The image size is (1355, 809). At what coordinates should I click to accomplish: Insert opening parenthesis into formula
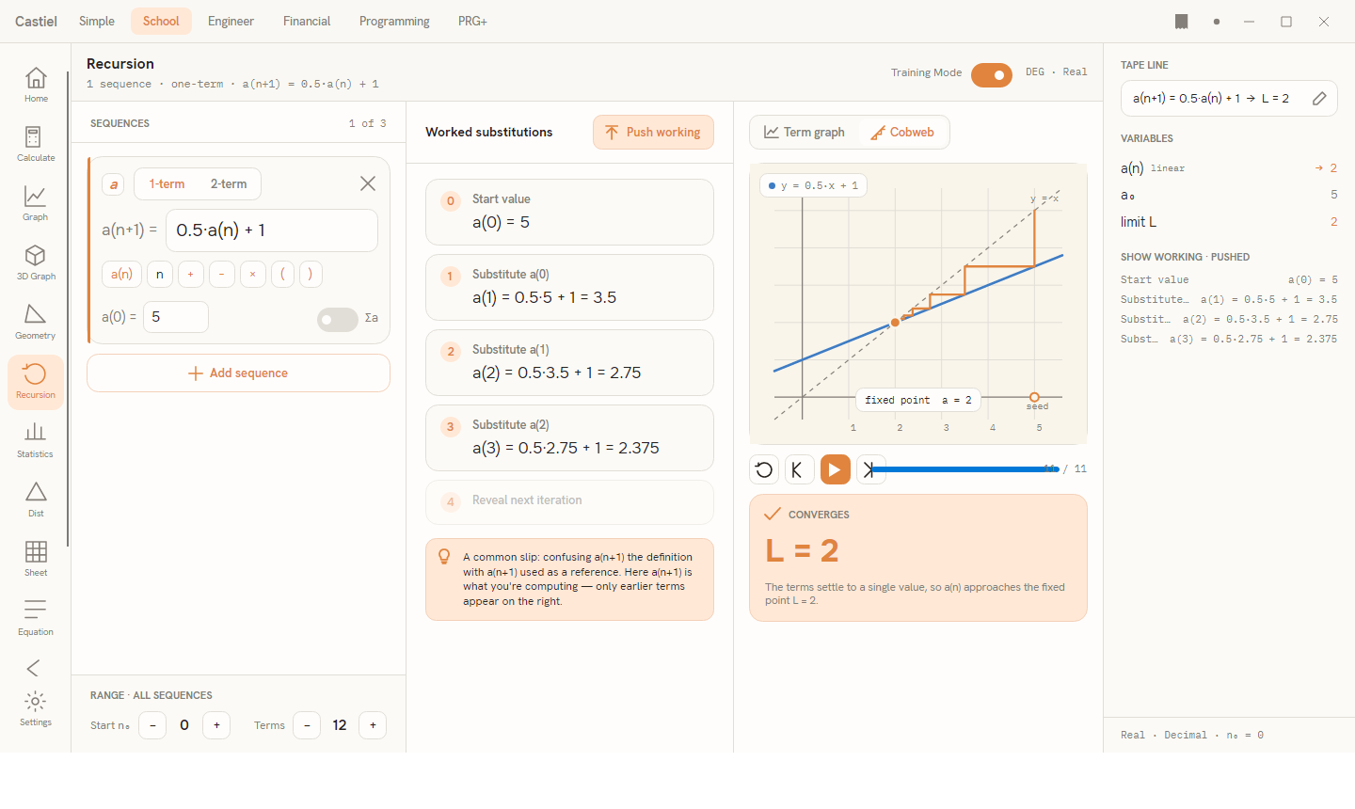282,275
